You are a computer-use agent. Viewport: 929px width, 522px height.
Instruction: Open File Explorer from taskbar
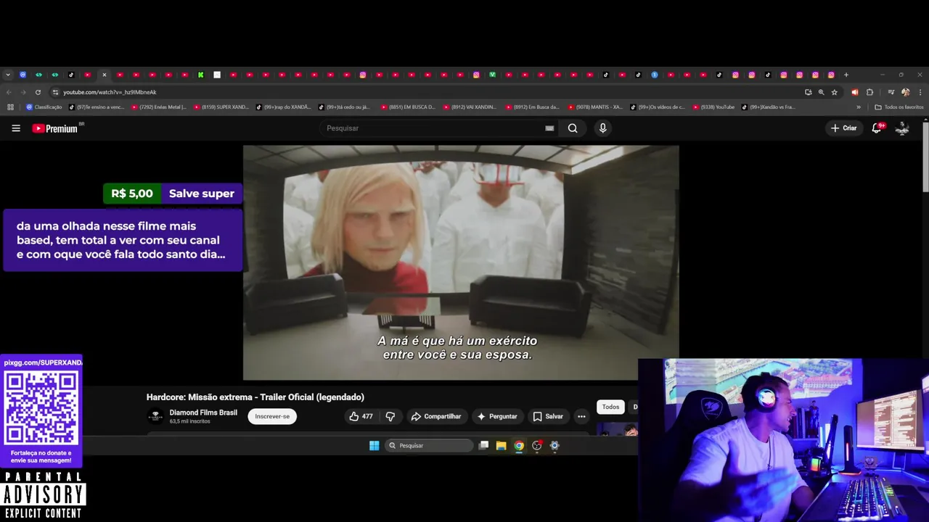coord(501,445)
